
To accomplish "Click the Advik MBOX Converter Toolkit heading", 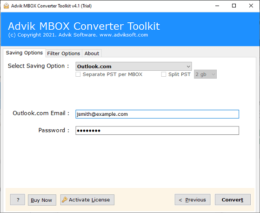I will (x=84, y=26).
